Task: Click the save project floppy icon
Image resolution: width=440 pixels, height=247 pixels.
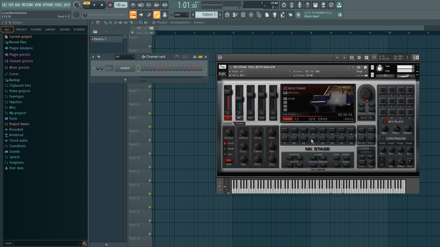Action: (315, 5)
